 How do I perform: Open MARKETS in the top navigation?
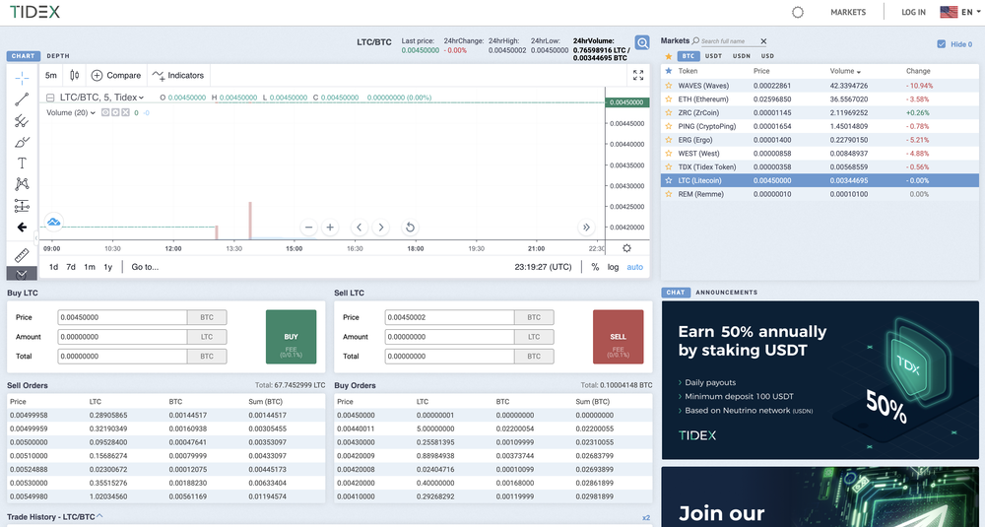[848, 12]
